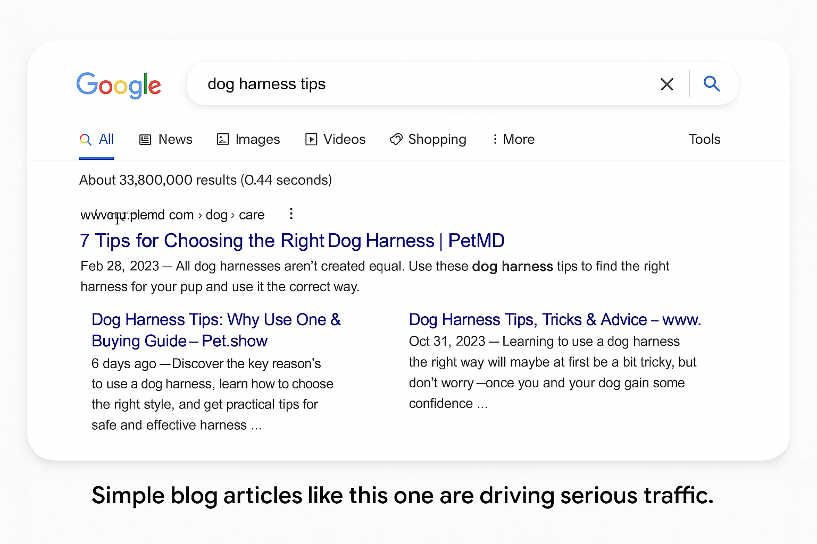This screenshot has height=544, width=817.
Task: Click the snippet starting with 6 days ago
Action: 212,394
